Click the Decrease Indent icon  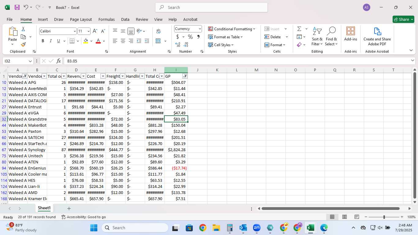(x=139, y=41)
